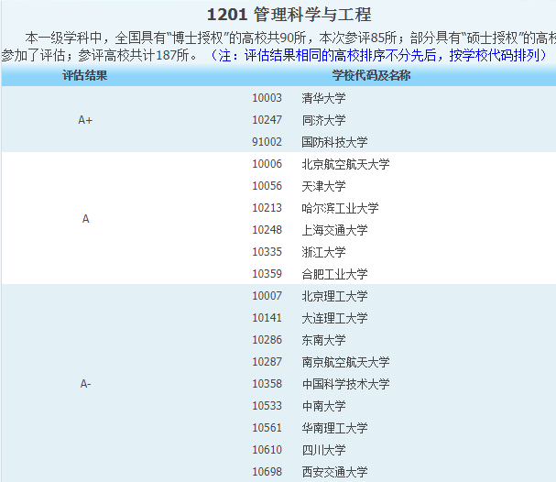
Task: Choose 上海交通大学 from the table
Action: tap(334, 230)
